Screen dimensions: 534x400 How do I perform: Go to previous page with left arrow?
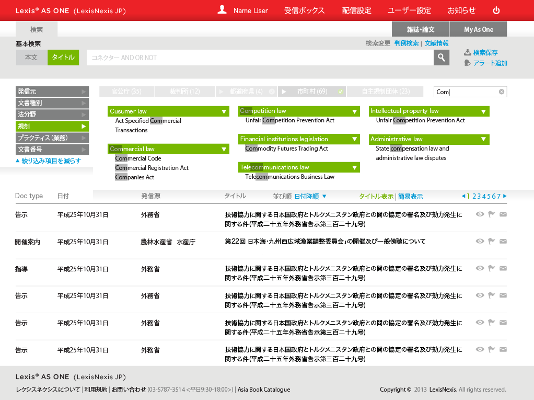tap(463, 196)
